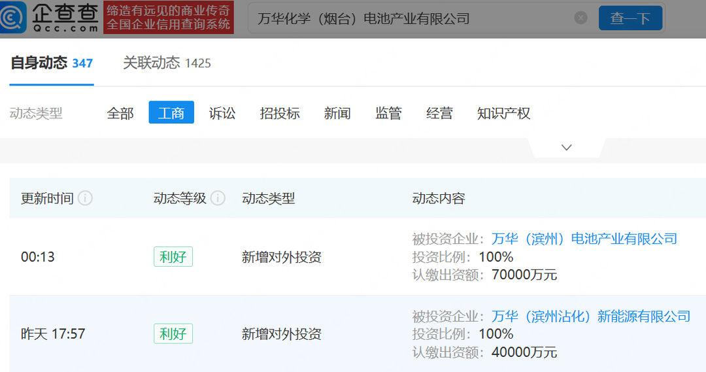This screenshot has height=372, width=706.
Task: Click the 70000万元 subscribed amount
Action: tap(524, 275)
